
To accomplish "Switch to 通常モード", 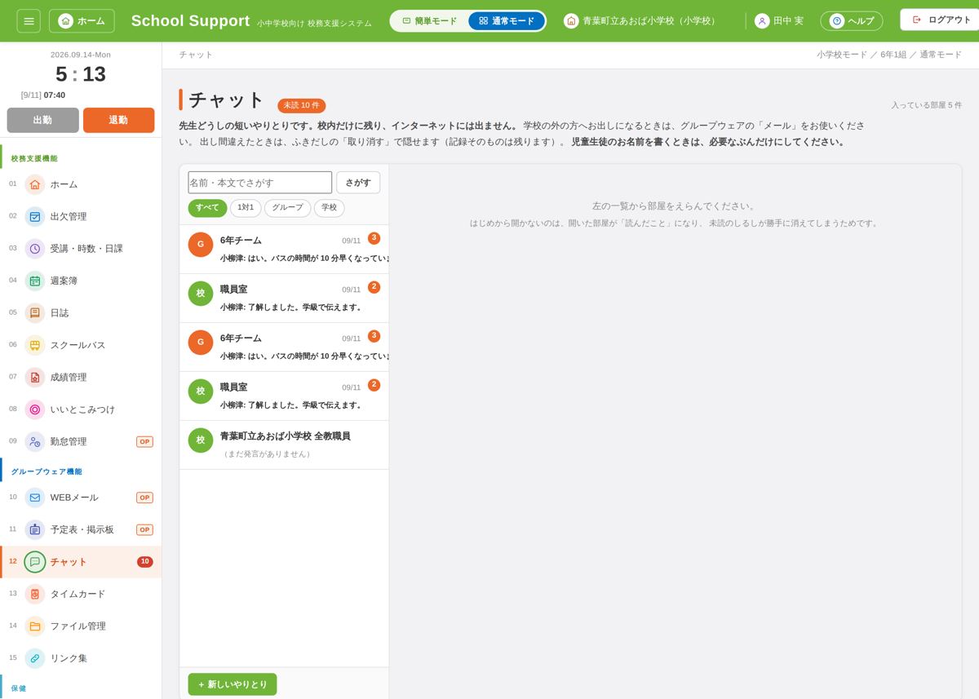I will [507, 21].
